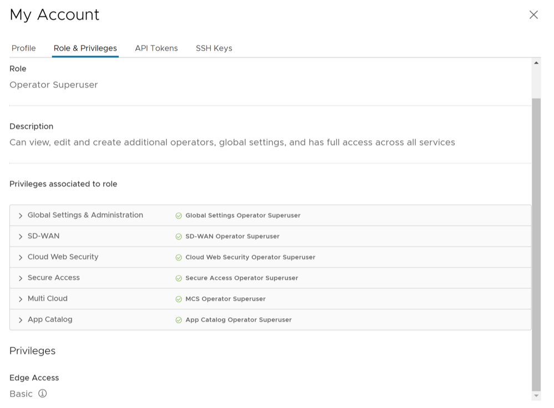This screenshot has width=554, height=408.
Task: Close the My Account dialog
Action: coord(533,15)
